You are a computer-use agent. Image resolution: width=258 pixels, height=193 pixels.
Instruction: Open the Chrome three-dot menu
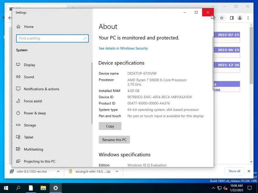click(x=248, y=18)
